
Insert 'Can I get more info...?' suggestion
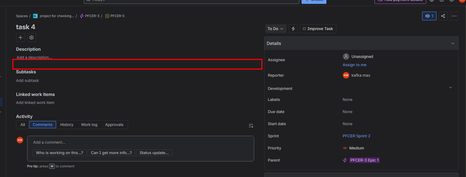(111, 153)
